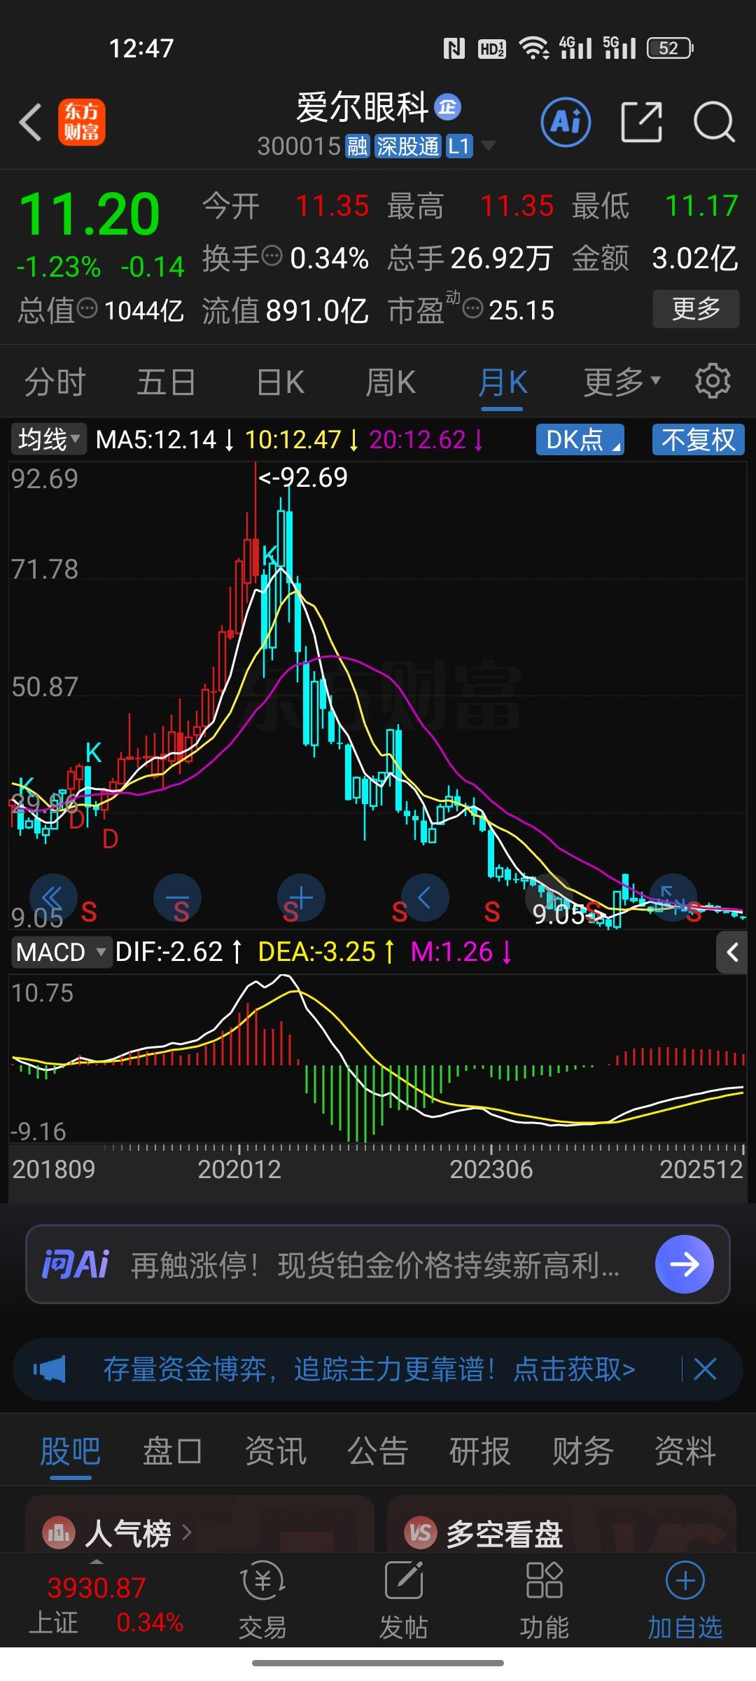Open 功能 functions grid icon

click(x=544, y=1601)
